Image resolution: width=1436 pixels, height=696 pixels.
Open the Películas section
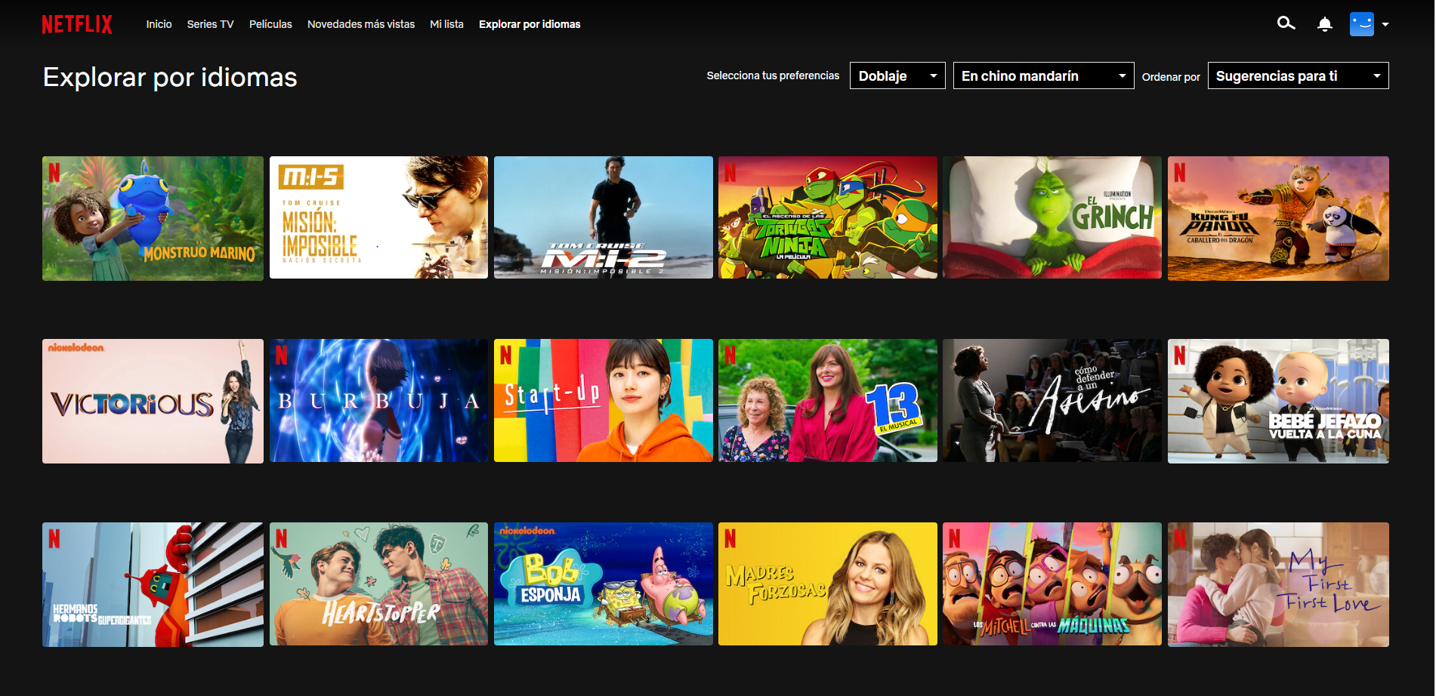tap(270, 24)
